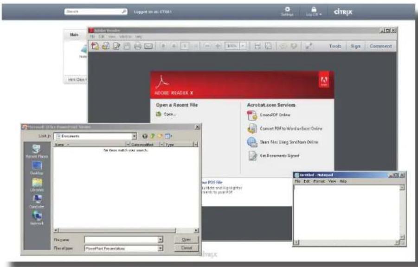Select Network in dialog sidebar
The height and width of the screenshot is (267, 418).
click(37, 218)
